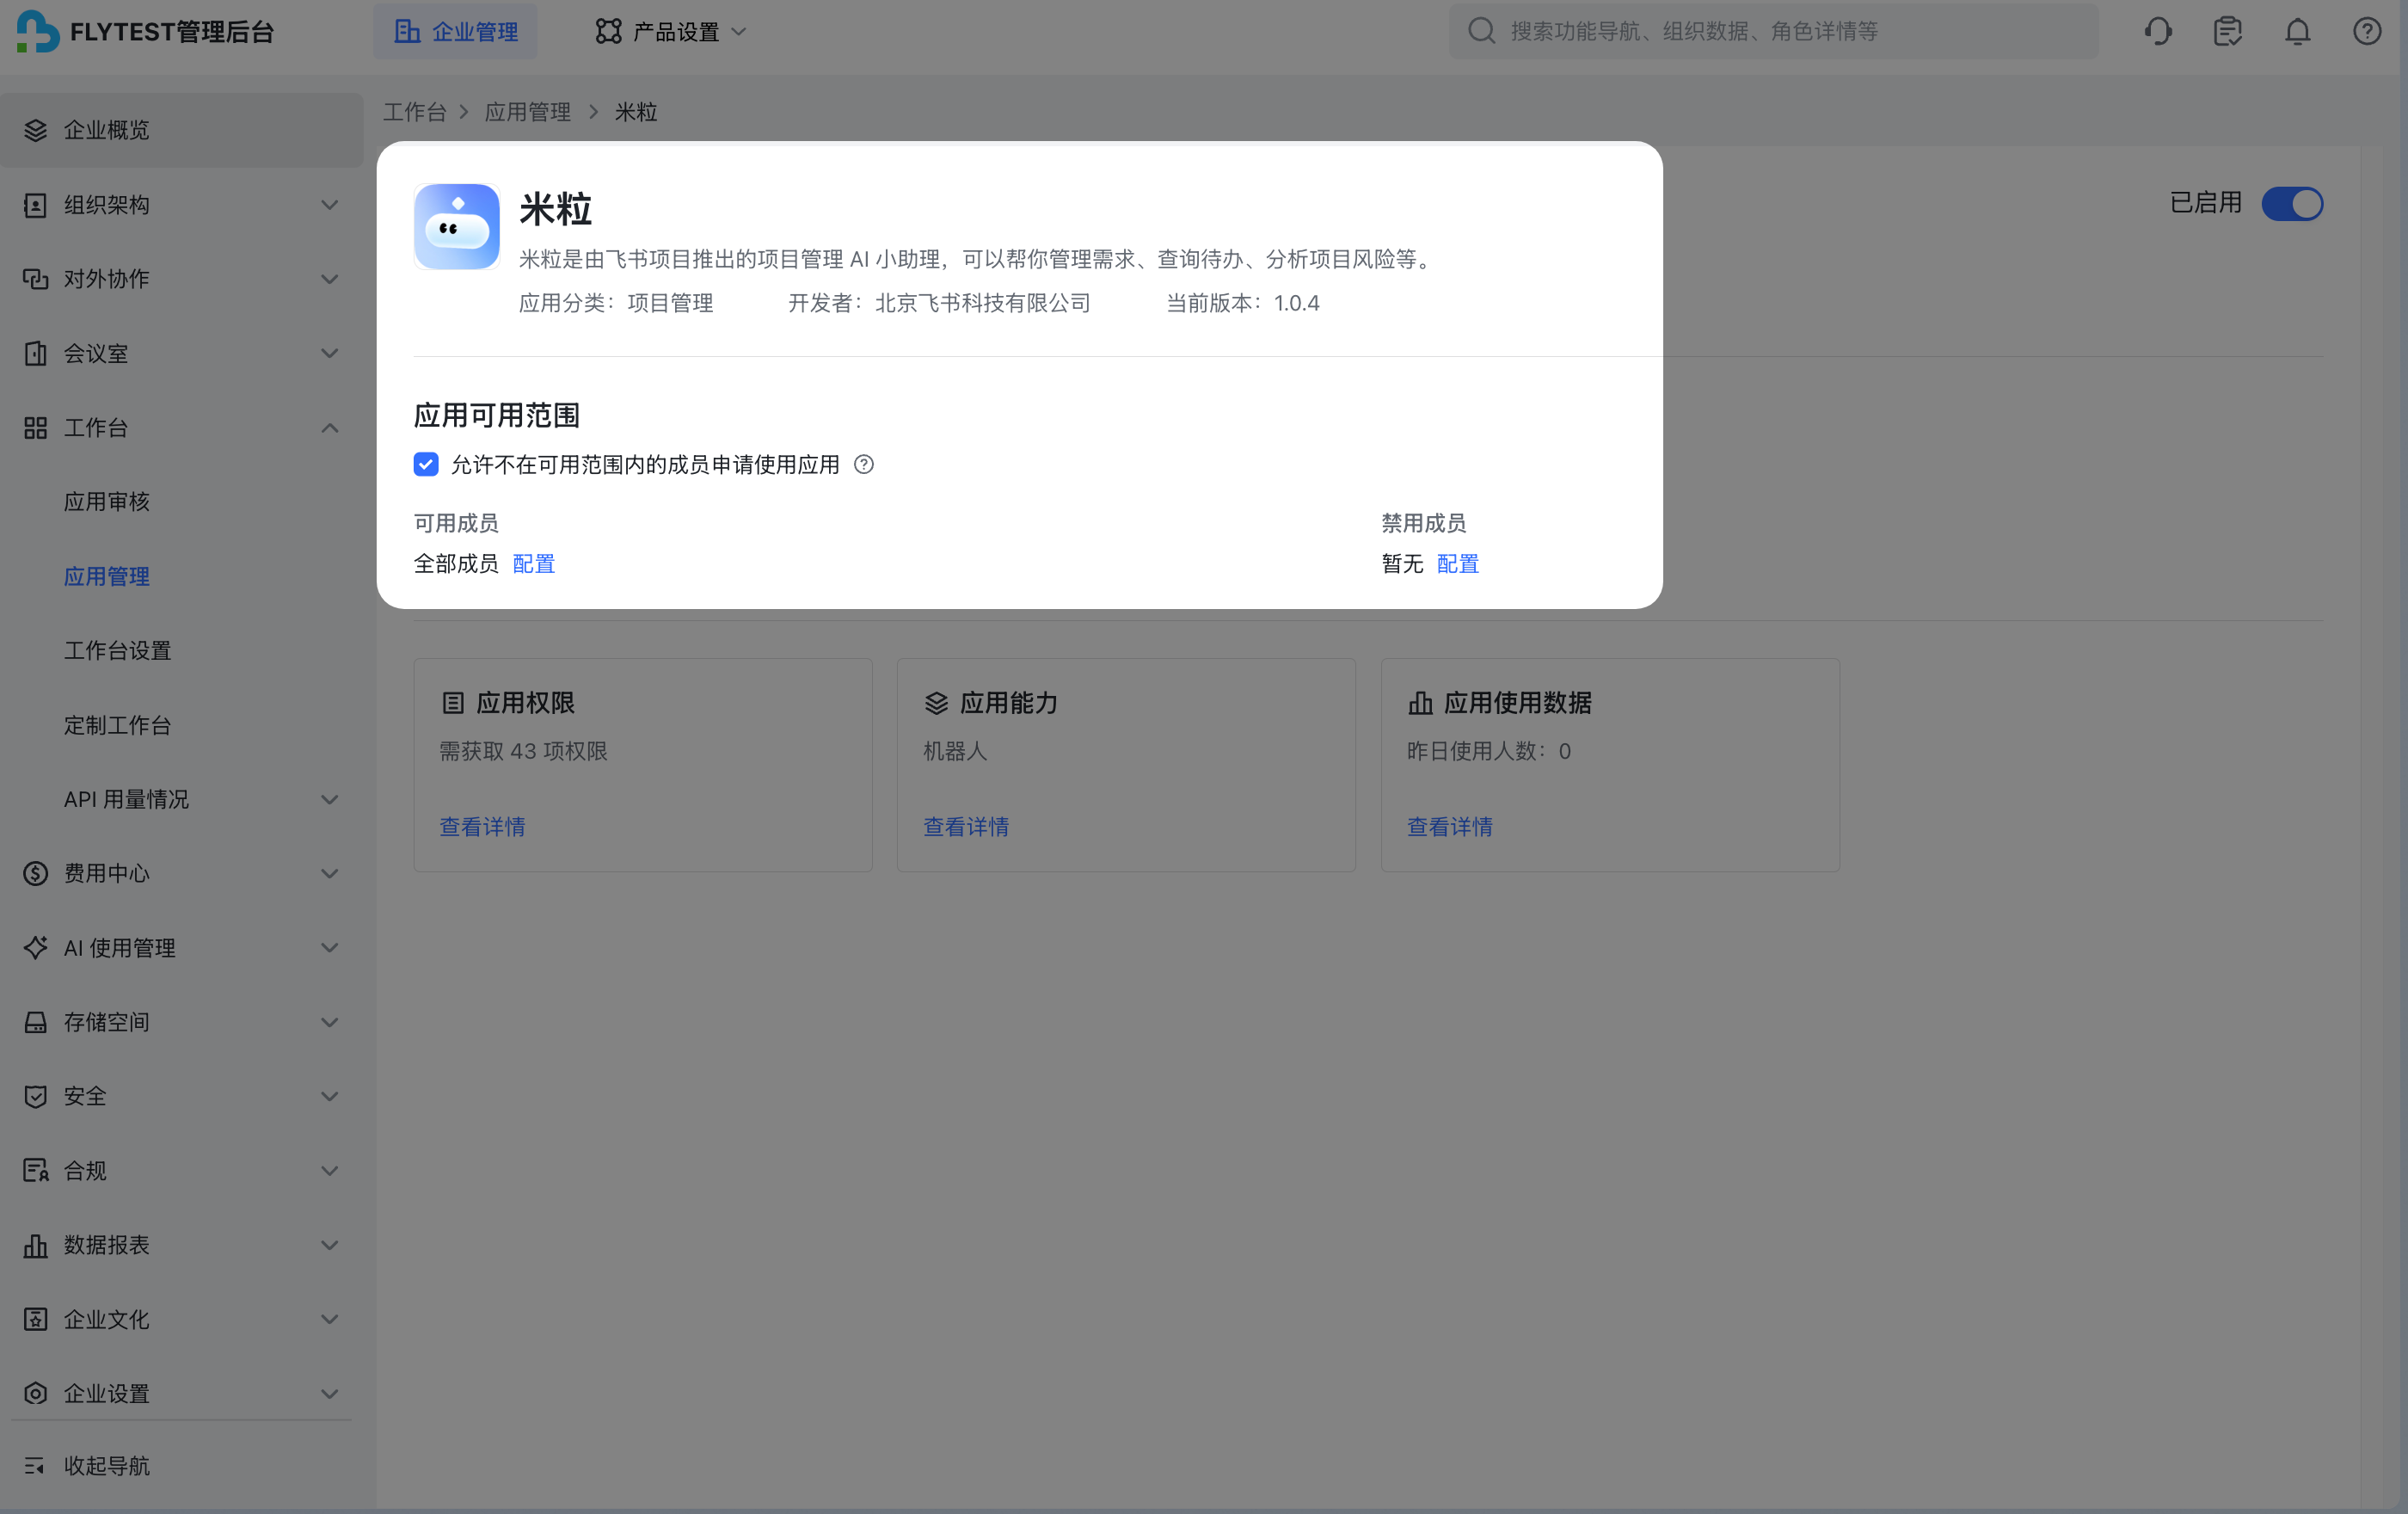Click the 费用中心 dollar icon
Viewport: 2408px width, 1514px height.
pyautogui.click(x=36, y=873)
